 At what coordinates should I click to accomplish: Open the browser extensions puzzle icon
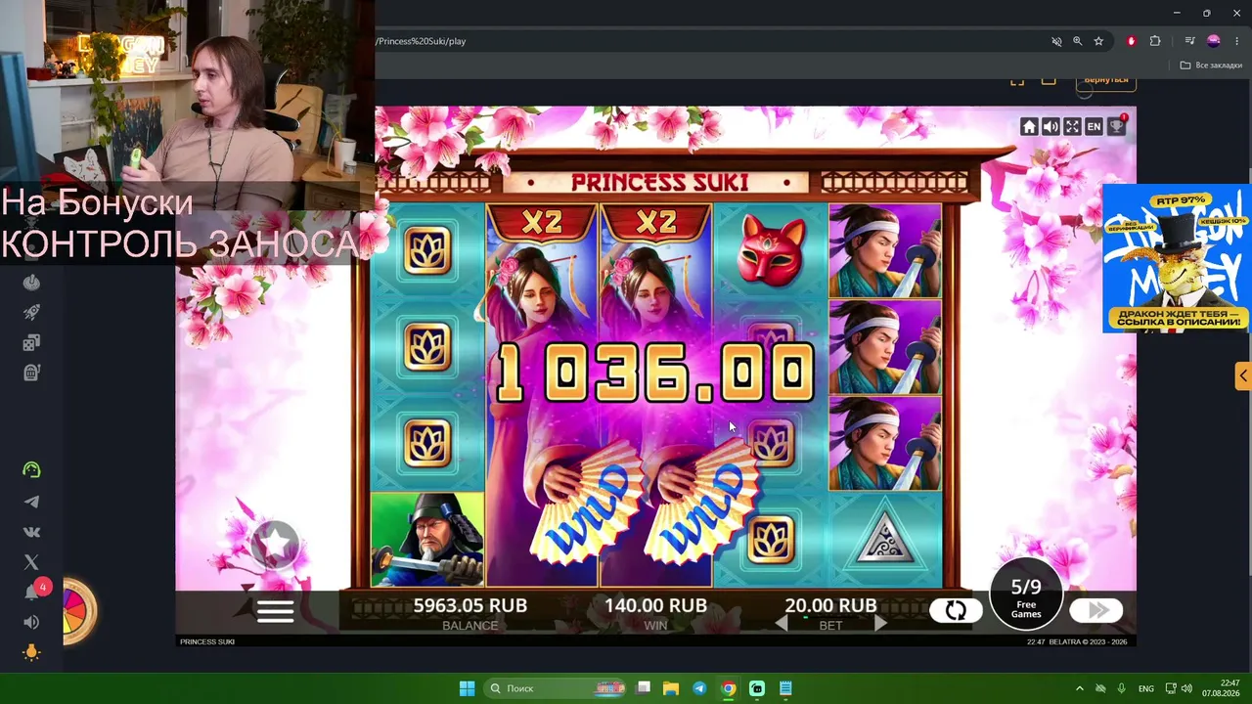[x=1155, y=41]
